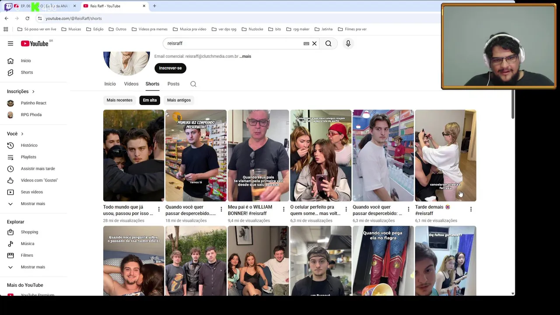The width and height of the screenshot is (560, 315).
Task: Open the "Oq faltou gurias" short thumbnail
Action: (x=445, y=261)
